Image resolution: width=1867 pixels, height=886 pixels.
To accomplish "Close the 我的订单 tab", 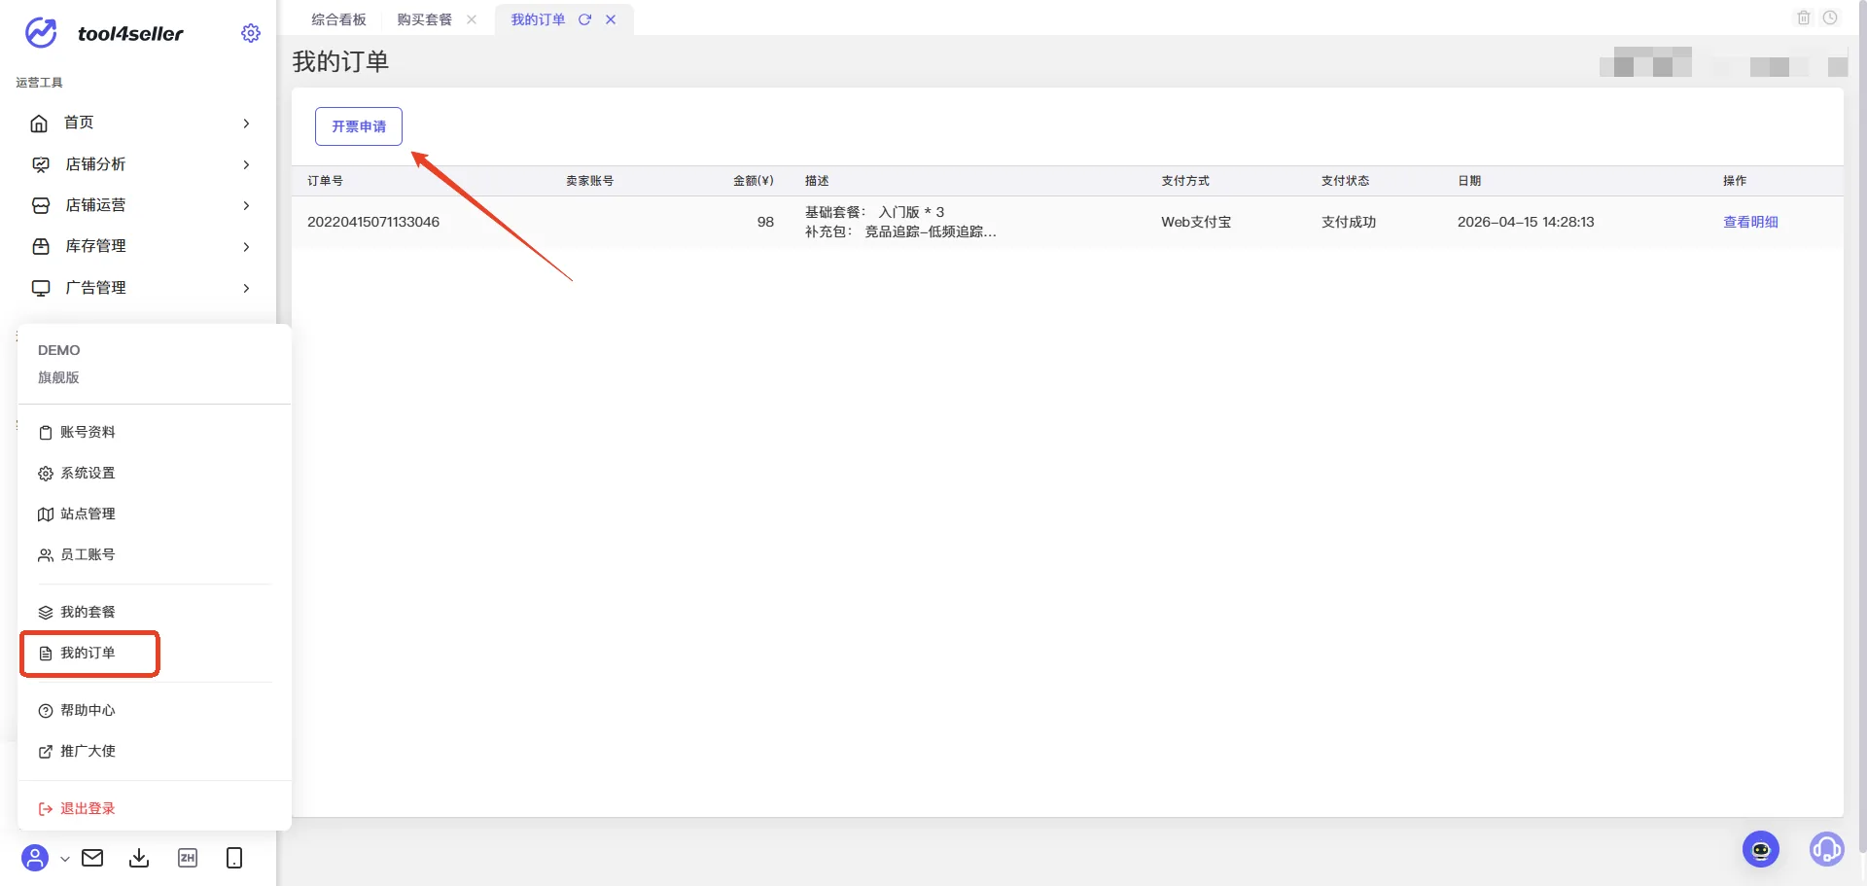I will (611, 19).
